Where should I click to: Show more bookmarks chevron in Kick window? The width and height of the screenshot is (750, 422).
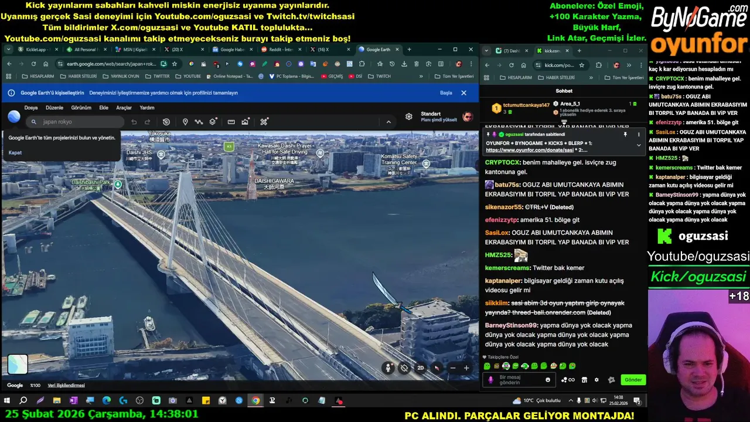[591, 77]
